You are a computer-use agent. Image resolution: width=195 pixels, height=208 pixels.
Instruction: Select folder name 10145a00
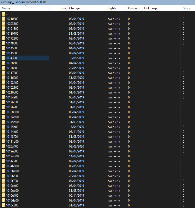coord(12,127)
